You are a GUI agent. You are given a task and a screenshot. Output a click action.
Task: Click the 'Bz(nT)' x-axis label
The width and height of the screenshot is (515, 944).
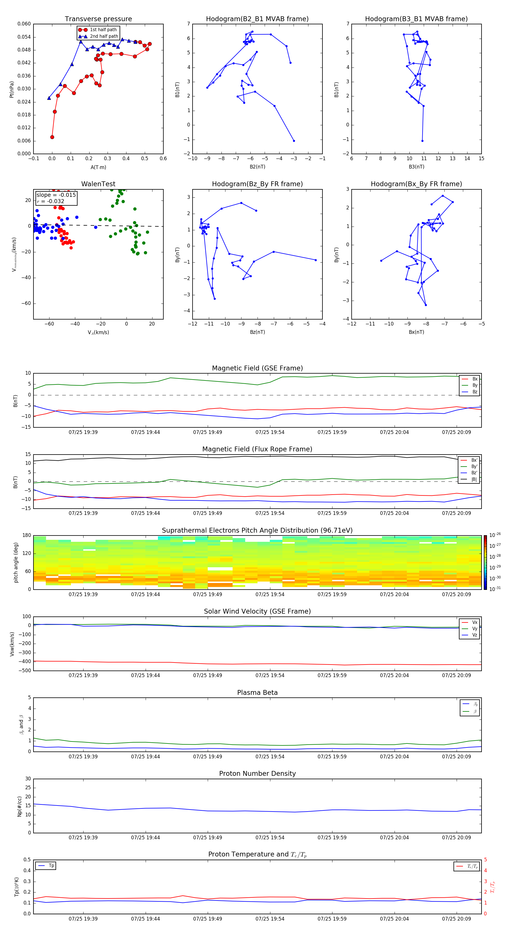(257, 332)
